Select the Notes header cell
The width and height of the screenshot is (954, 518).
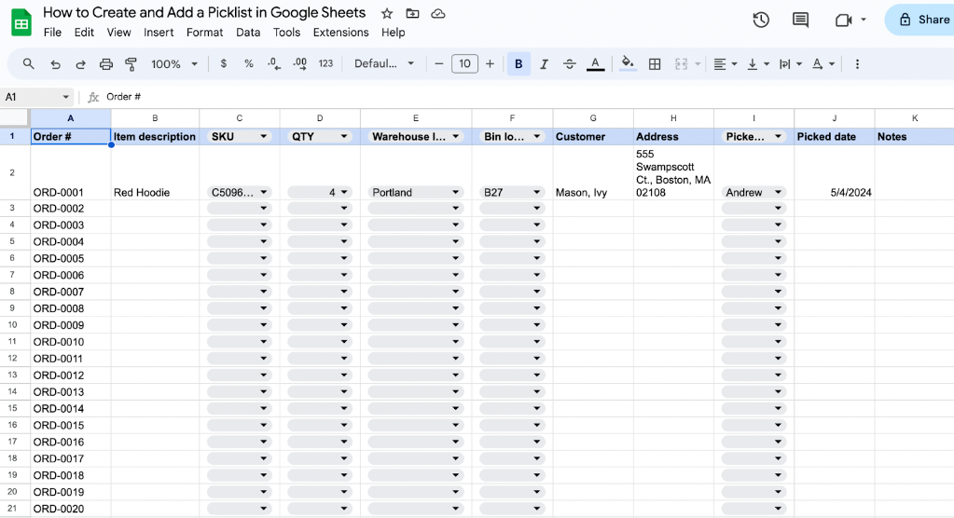(x=915, y=137)
